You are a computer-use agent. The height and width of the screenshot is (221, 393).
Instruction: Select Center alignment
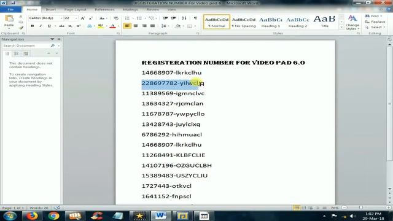(x=136, y=26)
